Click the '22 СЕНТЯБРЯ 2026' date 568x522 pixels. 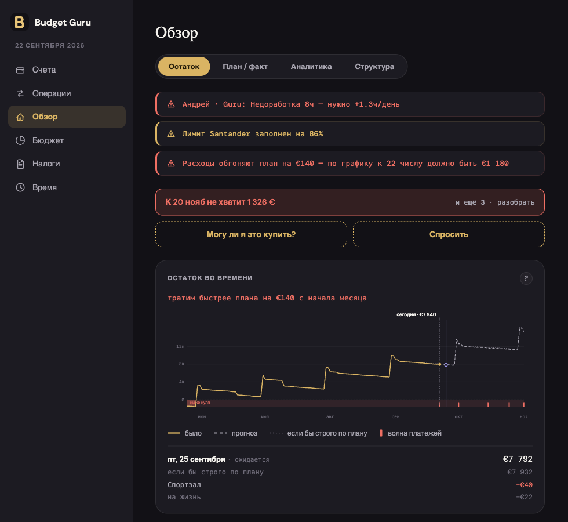coord(50,45)
